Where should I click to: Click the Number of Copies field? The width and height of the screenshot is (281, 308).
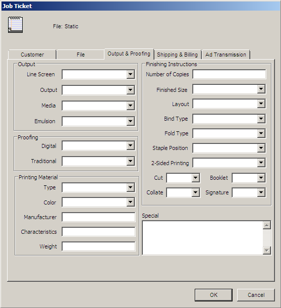[x=229, y=74]
